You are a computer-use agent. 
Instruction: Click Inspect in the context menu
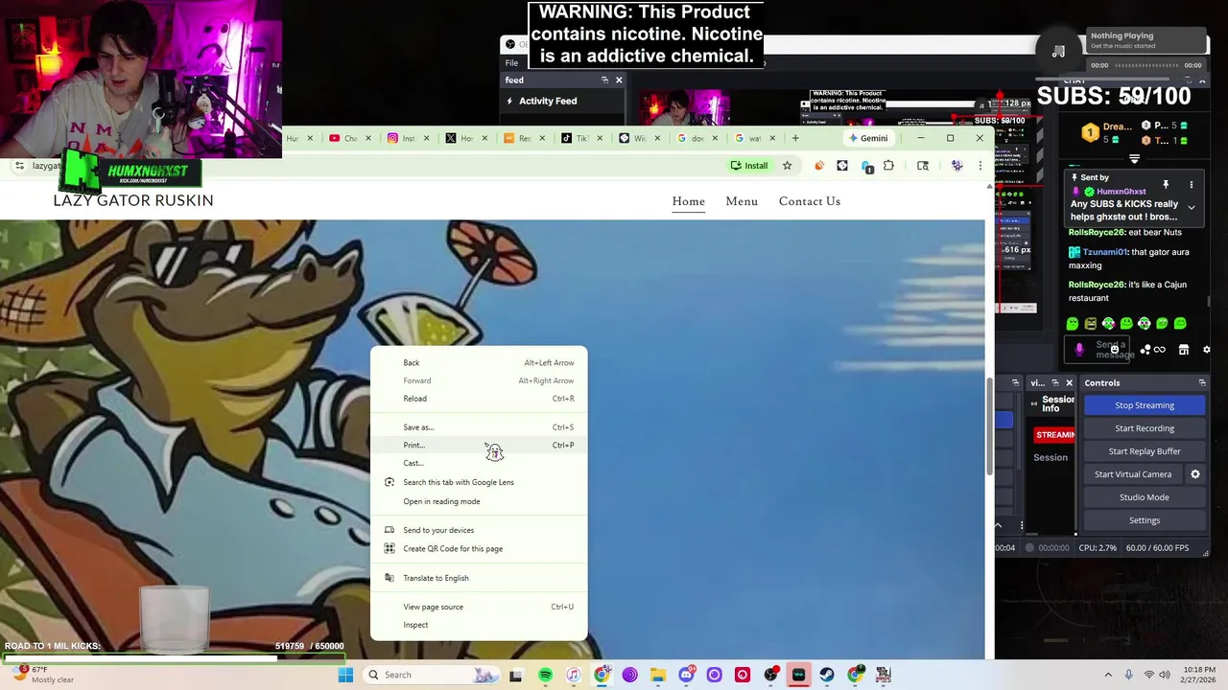point(479,625)
